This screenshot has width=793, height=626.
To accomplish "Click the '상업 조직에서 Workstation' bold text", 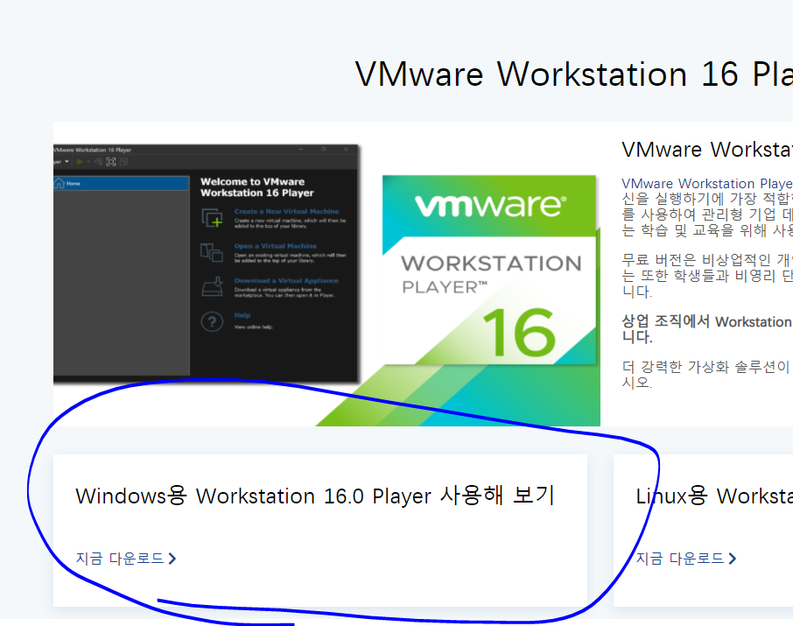I will click(x=706, y=321).
